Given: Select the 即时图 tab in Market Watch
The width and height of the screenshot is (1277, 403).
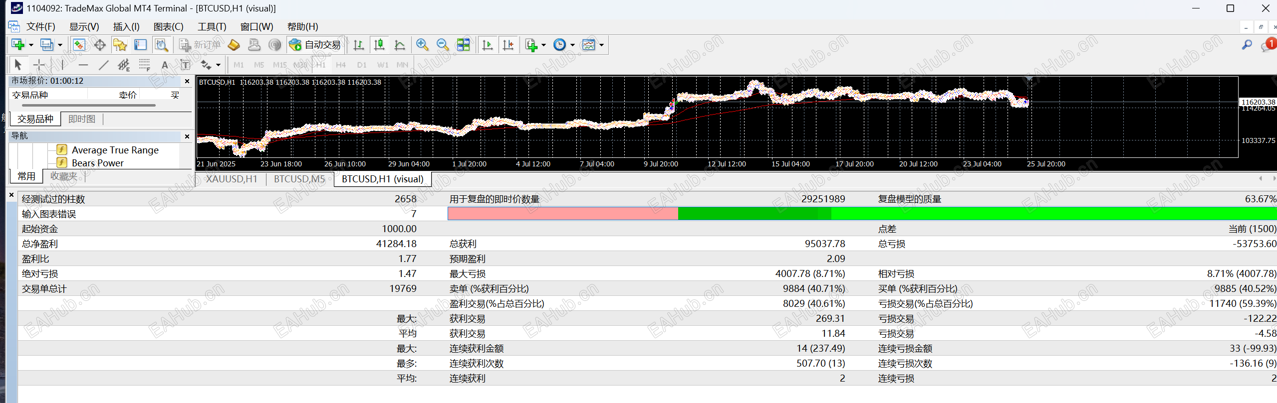Looking at the screenshot, I should coord(82,119).
